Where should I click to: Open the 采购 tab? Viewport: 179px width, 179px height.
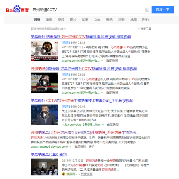pos(121,20)
